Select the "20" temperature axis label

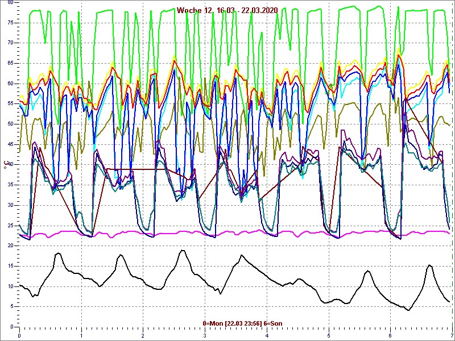[10, 246]
